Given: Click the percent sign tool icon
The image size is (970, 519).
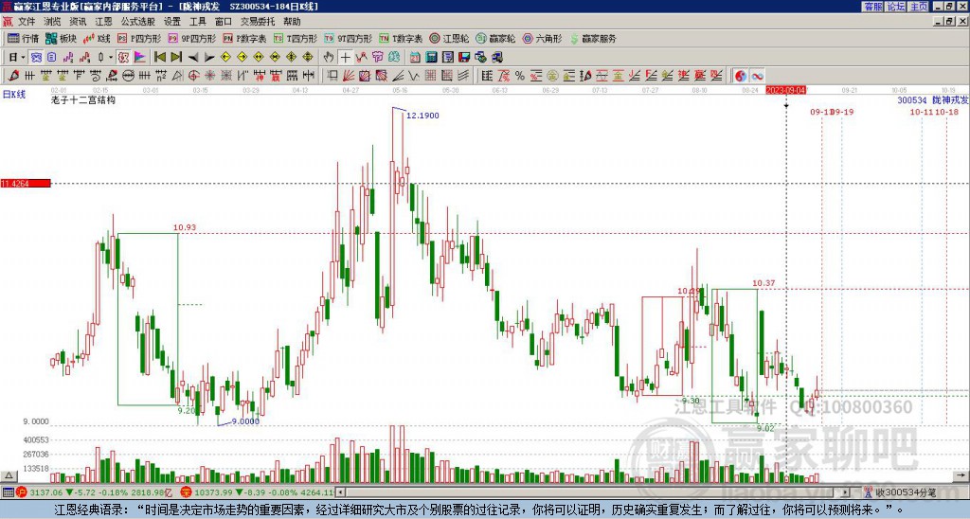Looking at the screenshot, I should (x=520, y=76).
